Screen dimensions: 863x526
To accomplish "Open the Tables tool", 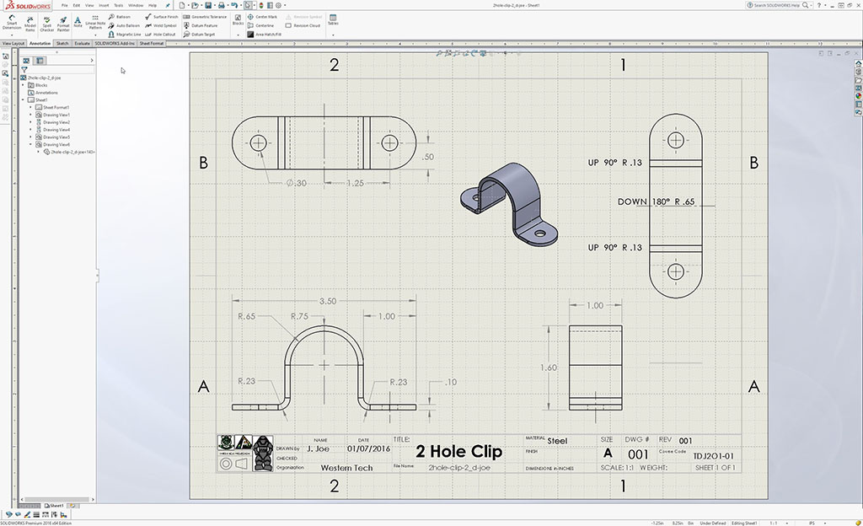I will 333,20.
